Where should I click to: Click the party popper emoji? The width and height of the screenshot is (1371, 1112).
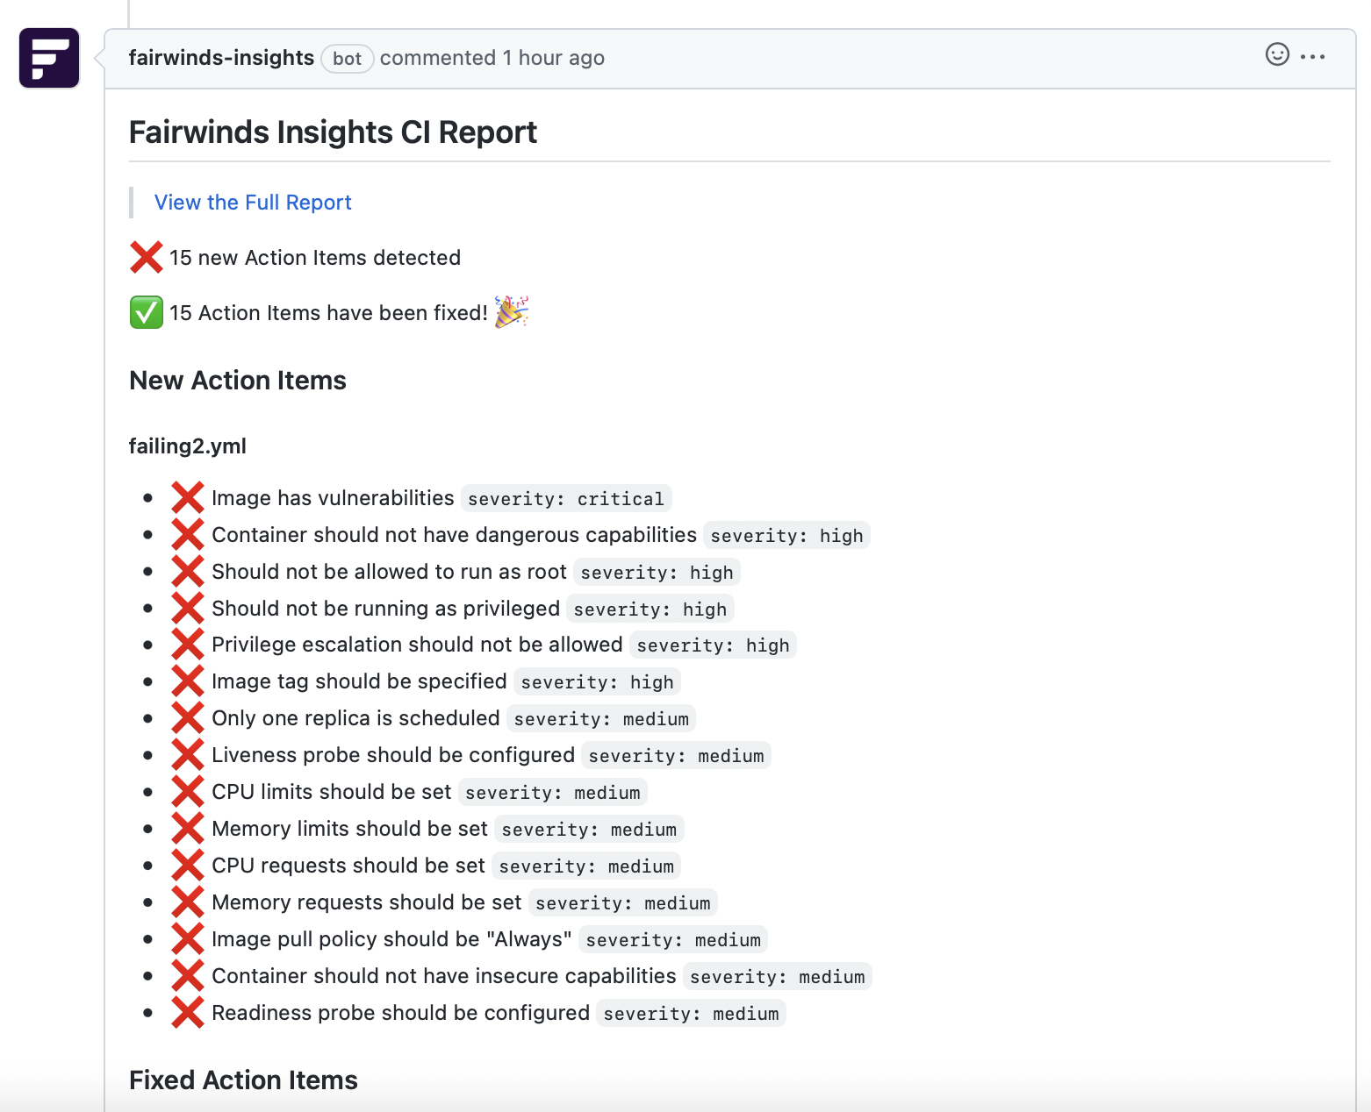tap(512, 312)
